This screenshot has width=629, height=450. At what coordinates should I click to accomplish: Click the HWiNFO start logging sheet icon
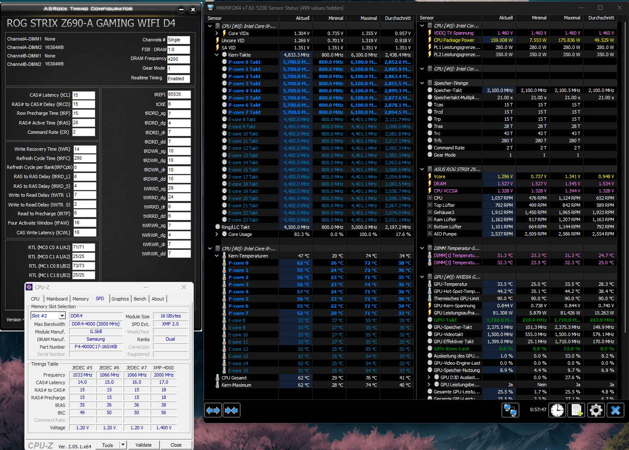[x=577, y=410]
